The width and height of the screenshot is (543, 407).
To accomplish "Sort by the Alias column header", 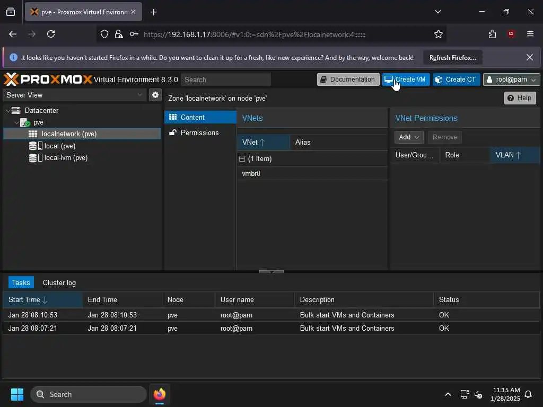I will click(338, 142).
